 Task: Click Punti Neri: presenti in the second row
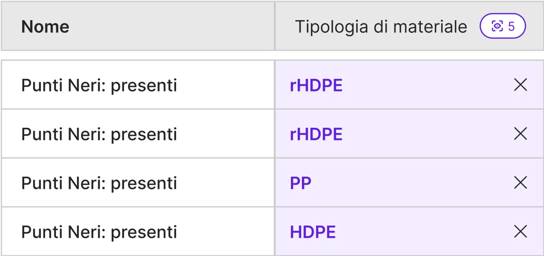coord(99,134)
